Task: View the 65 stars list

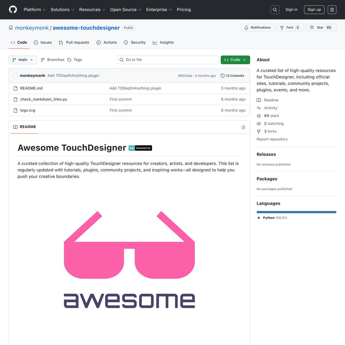Action: 268,116
